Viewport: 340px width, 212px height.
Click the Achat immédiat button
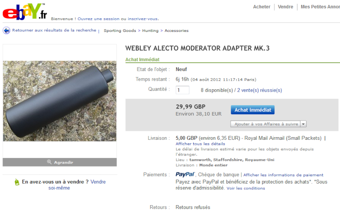(253, 110)
